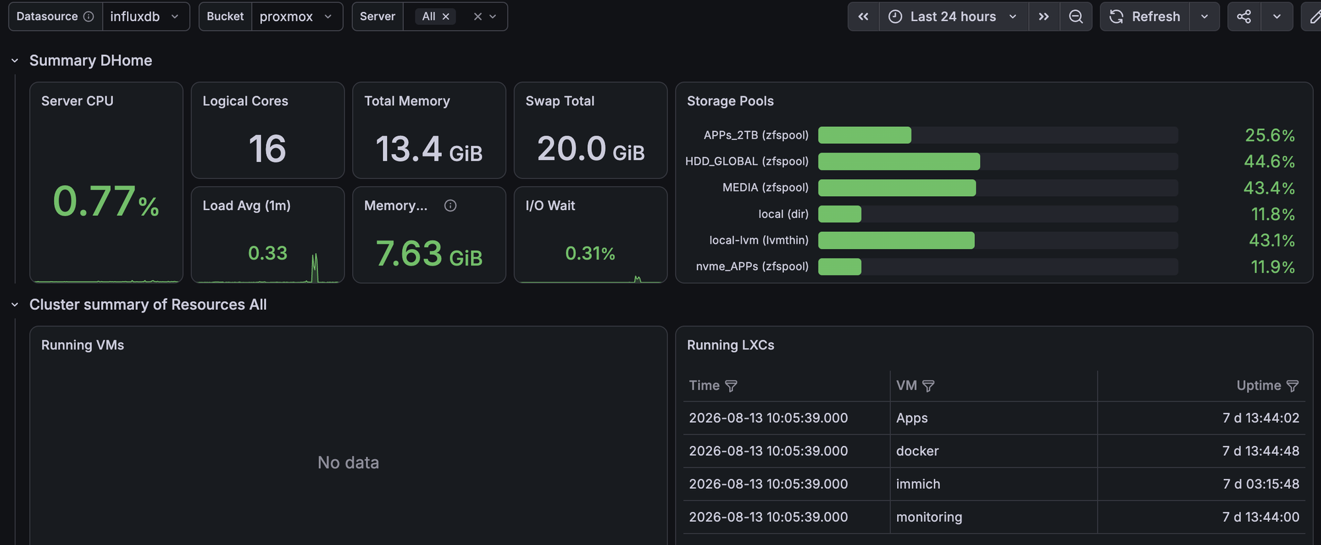Click the Load Avg (1m) panel title
Screen dimensions: 1321x545
tap(246, 205)
